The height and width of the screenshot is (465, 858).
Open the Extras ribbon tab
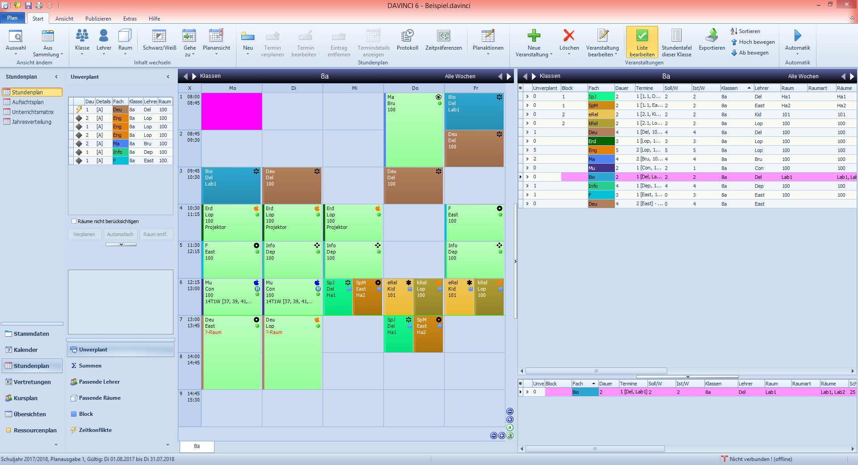(x=130, y=19)
